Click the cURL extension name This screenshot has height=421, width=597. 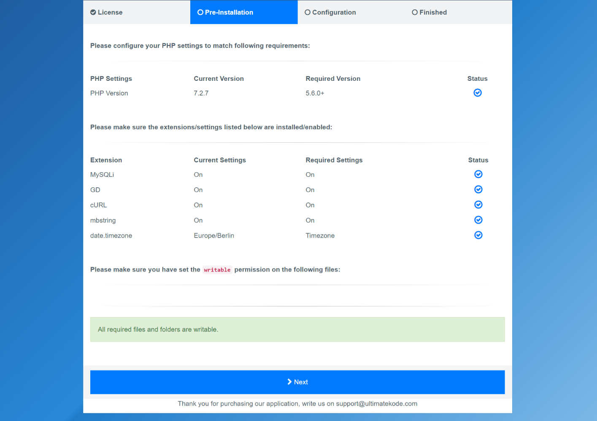99,205
